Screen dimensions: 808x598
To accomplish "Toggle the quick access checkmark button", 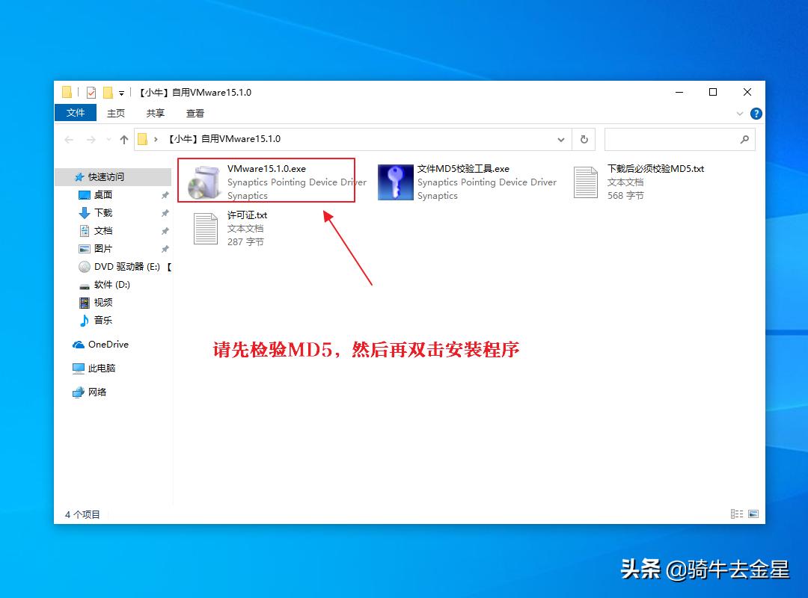I will coord(91,91).
